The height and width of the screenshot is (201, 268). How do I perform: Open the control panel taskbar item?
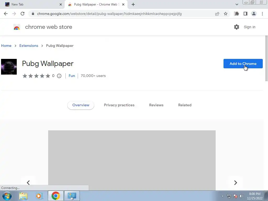tap(72, 196)
